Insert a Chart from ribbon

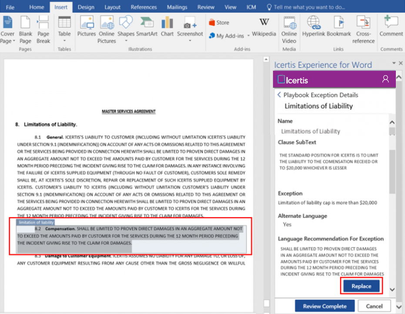tap(167, 26)
